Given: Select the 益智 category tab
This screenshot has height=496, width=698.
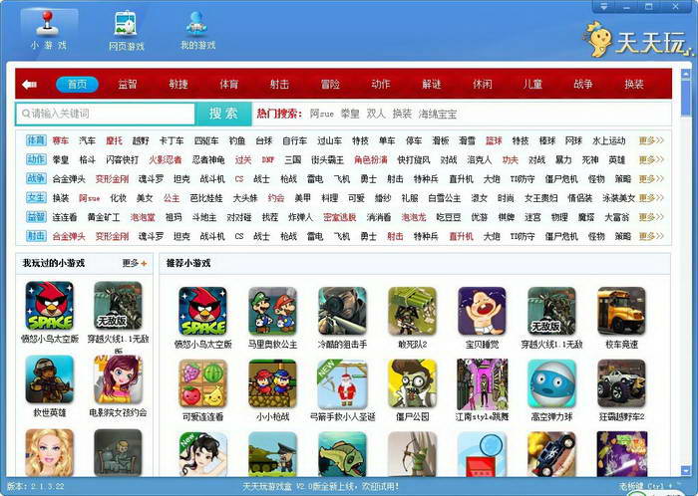Looking at the screenshot, I should pyautogui.click(x=128, y=84).
